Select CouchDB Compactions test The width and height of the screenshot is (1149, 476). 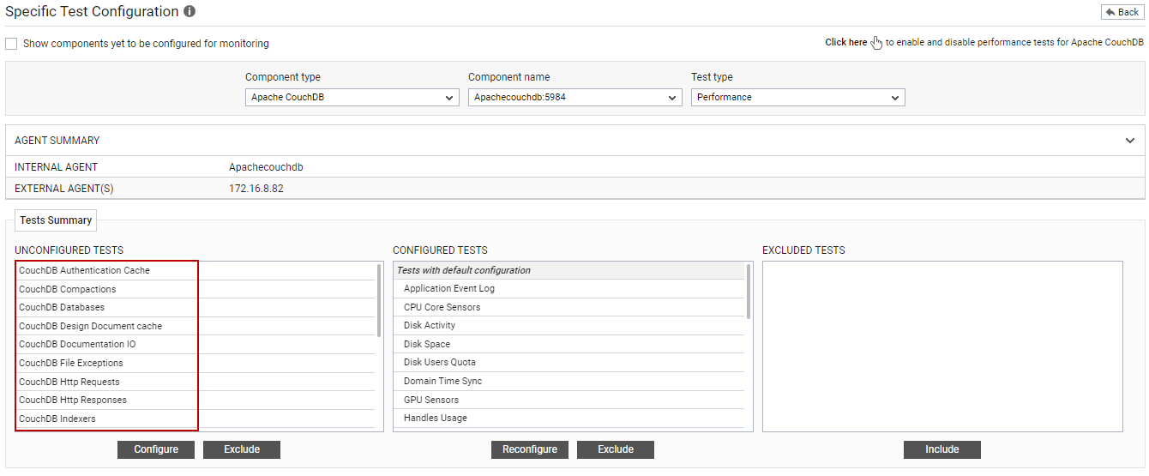click(196, 290)
